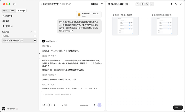Open 设计系统 in the sidebar
Viewport: 185px width, 112px height.
tap(8, 26)
